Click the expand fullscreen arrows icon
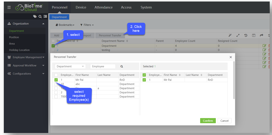Screen dimensions: 272x135 pyautogui.click(x=238, y=36)
